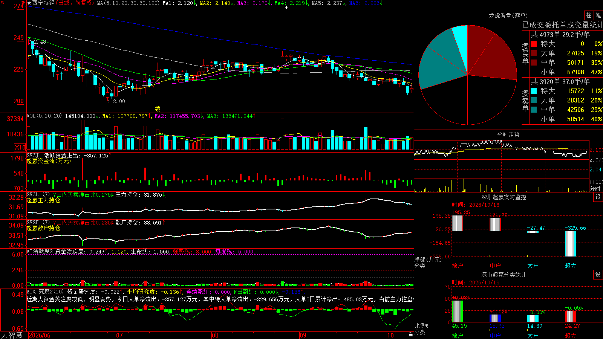The height and width of the screenshot is (339, 603).
Task: Click the 柱 bar-view button
Action: click(589, 15)
